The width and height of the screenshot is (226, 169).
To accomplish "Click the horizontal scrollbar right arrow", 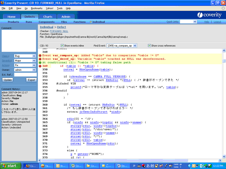I will [x=220, y=160].
